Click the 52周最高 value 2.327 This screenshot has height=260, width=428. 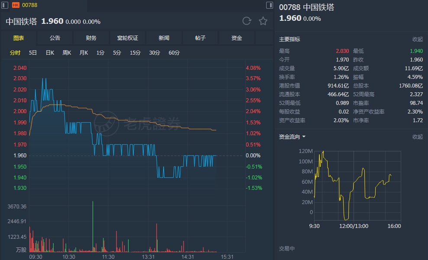coord(416,94)
